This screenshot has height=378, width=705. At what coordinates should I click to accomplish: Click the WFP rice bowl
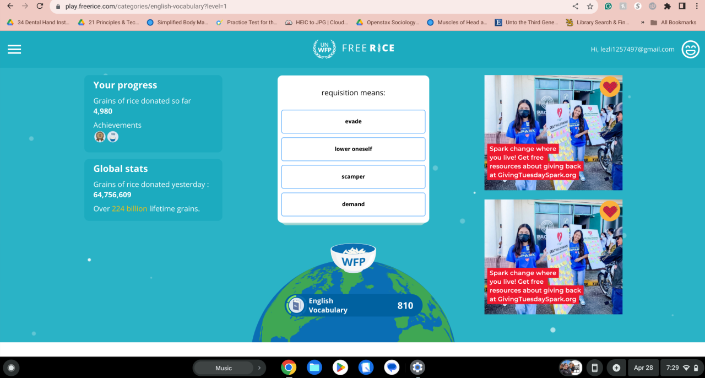click(353, 258)
